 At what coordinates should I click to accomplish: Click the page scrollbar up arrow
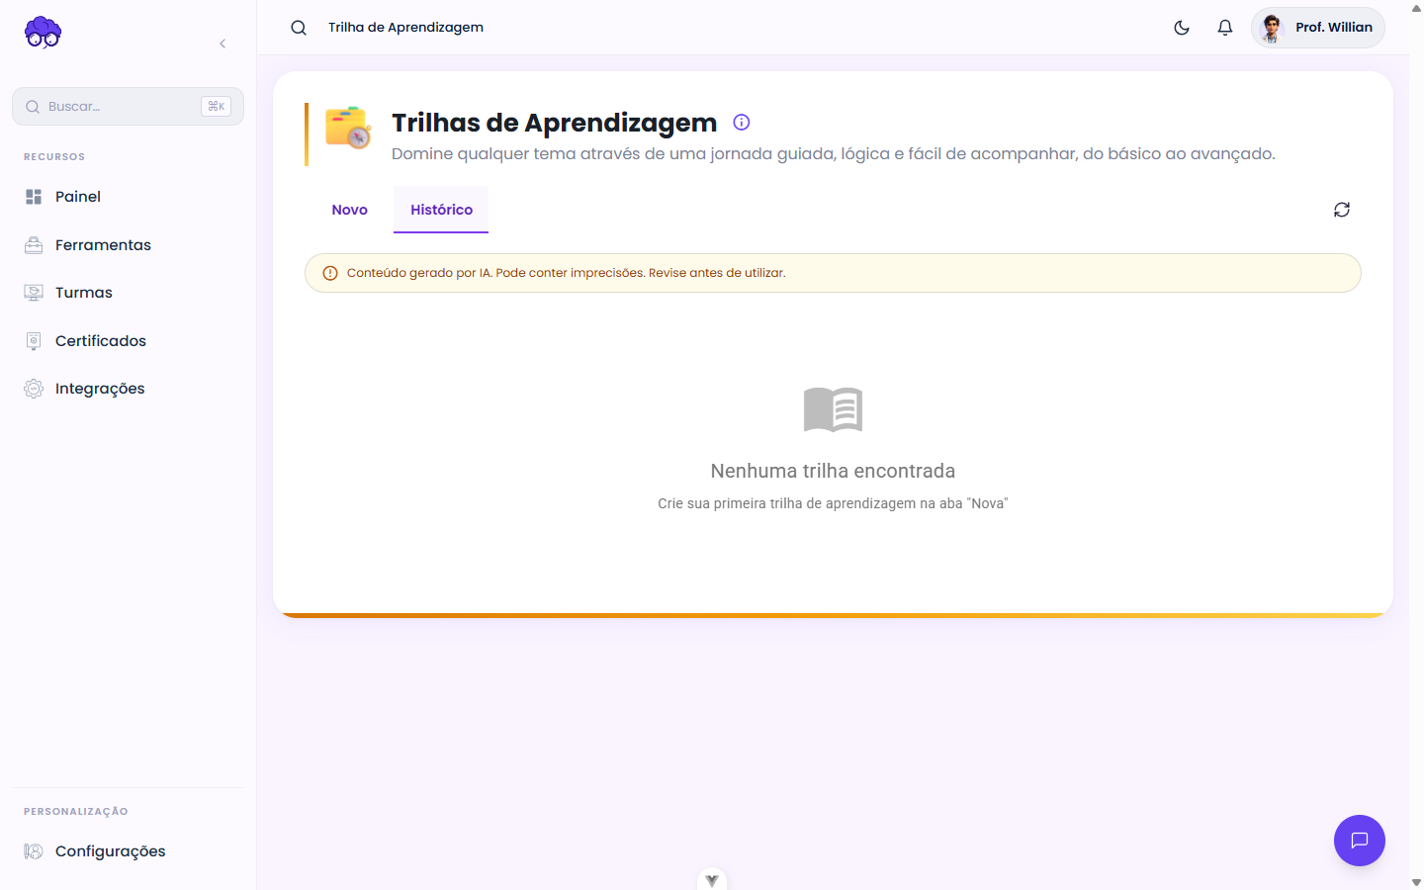pyautogui.click(x=1416, y=8)
